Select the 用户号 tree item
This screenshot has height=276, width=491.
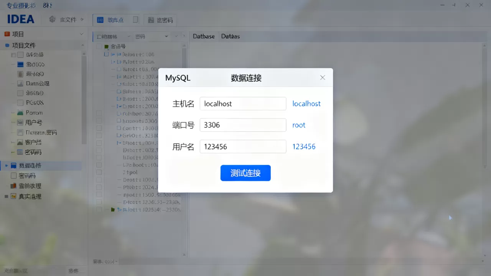tap(34, 123)
